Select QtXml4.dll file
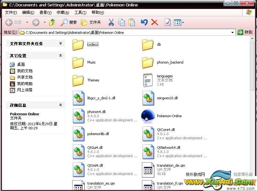The height and width of the screenshot is (191, 257). [105, 170]
